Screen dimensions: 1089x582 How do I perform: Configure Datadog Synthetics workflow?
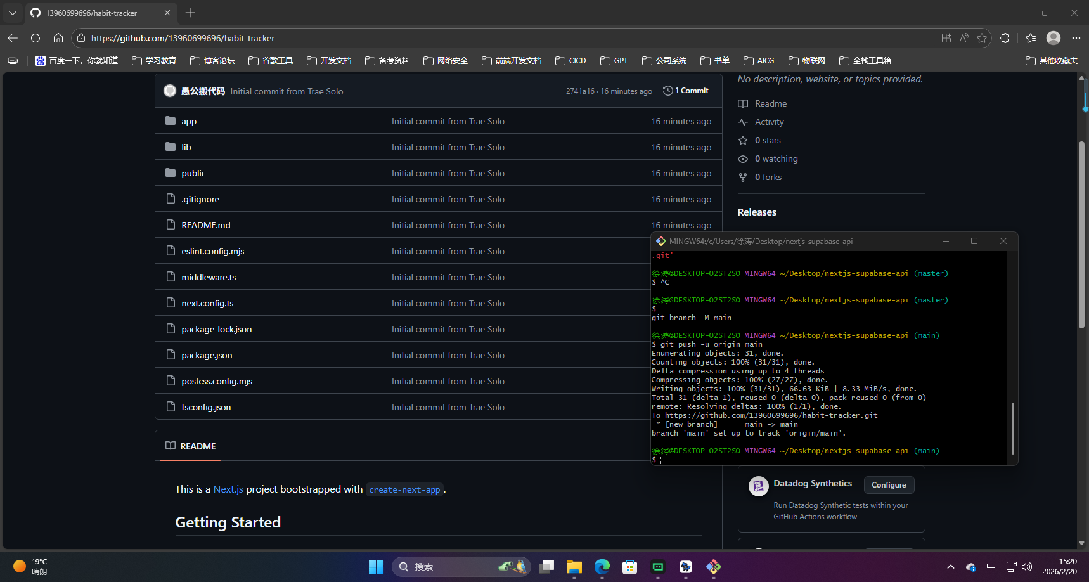click(889, 485)
